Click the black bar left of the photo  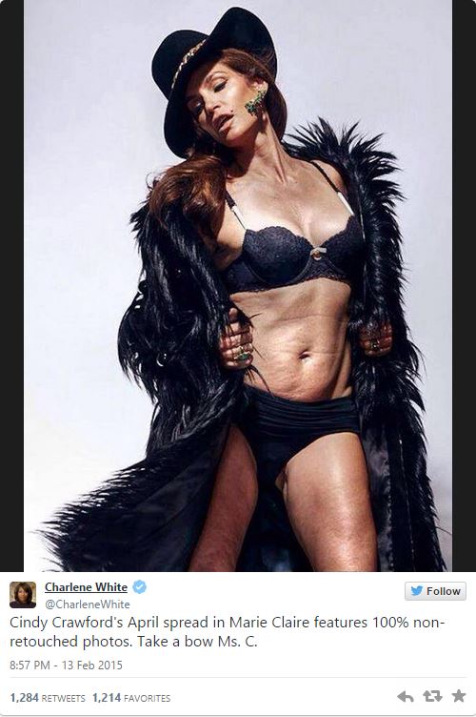(11, 286)
